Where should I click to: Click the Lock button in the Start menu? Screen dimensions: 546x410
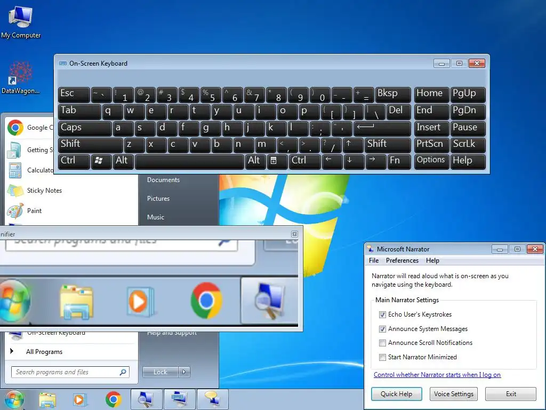coord(160,372)
